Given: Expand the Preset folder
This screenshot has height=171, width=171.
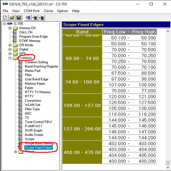Looking at the screenshot, I should [15, 152].
